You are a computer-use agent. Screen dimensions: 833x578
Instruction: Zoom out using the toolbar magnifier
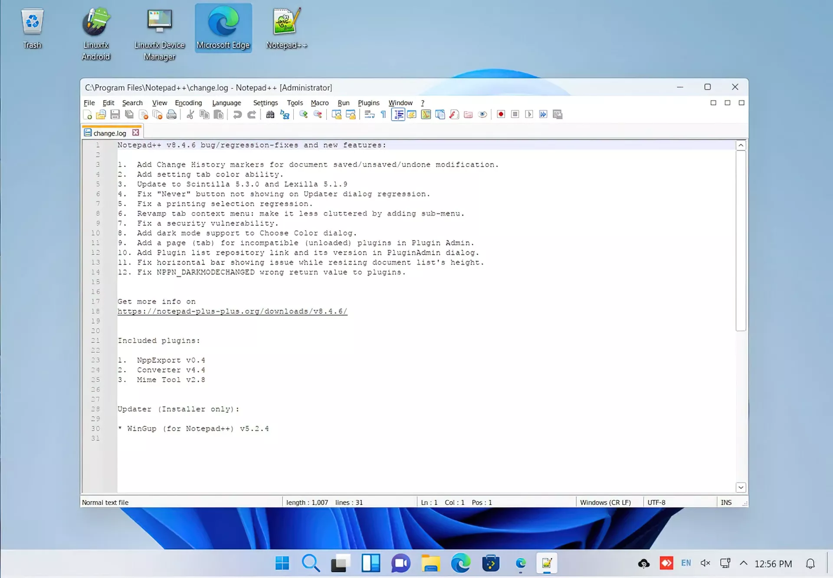click(318, 114)
